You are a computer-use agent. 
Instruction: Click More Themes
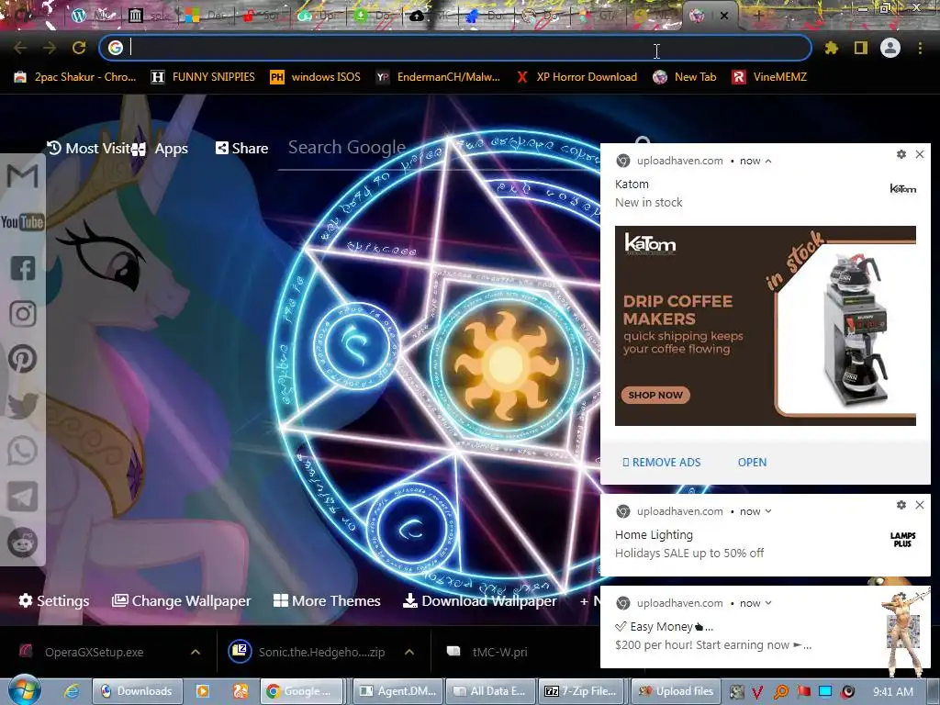tap(327, 600)
